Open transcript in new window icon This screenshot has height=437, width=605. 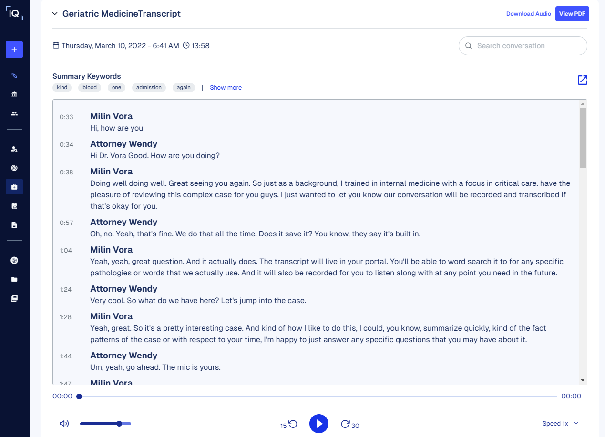coord(582,80)
